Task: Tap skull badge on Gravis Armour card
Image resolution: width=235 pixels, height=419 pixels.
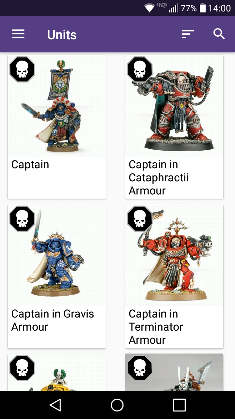Action: (22, 219)
